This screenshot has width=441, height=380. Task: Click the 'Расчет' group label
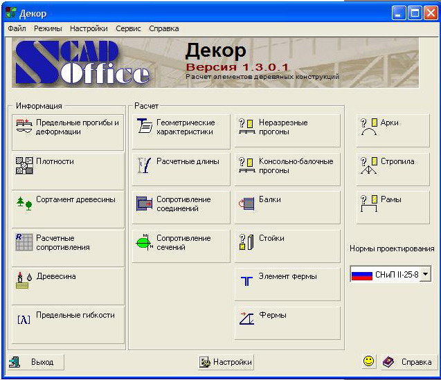[146, 106]
